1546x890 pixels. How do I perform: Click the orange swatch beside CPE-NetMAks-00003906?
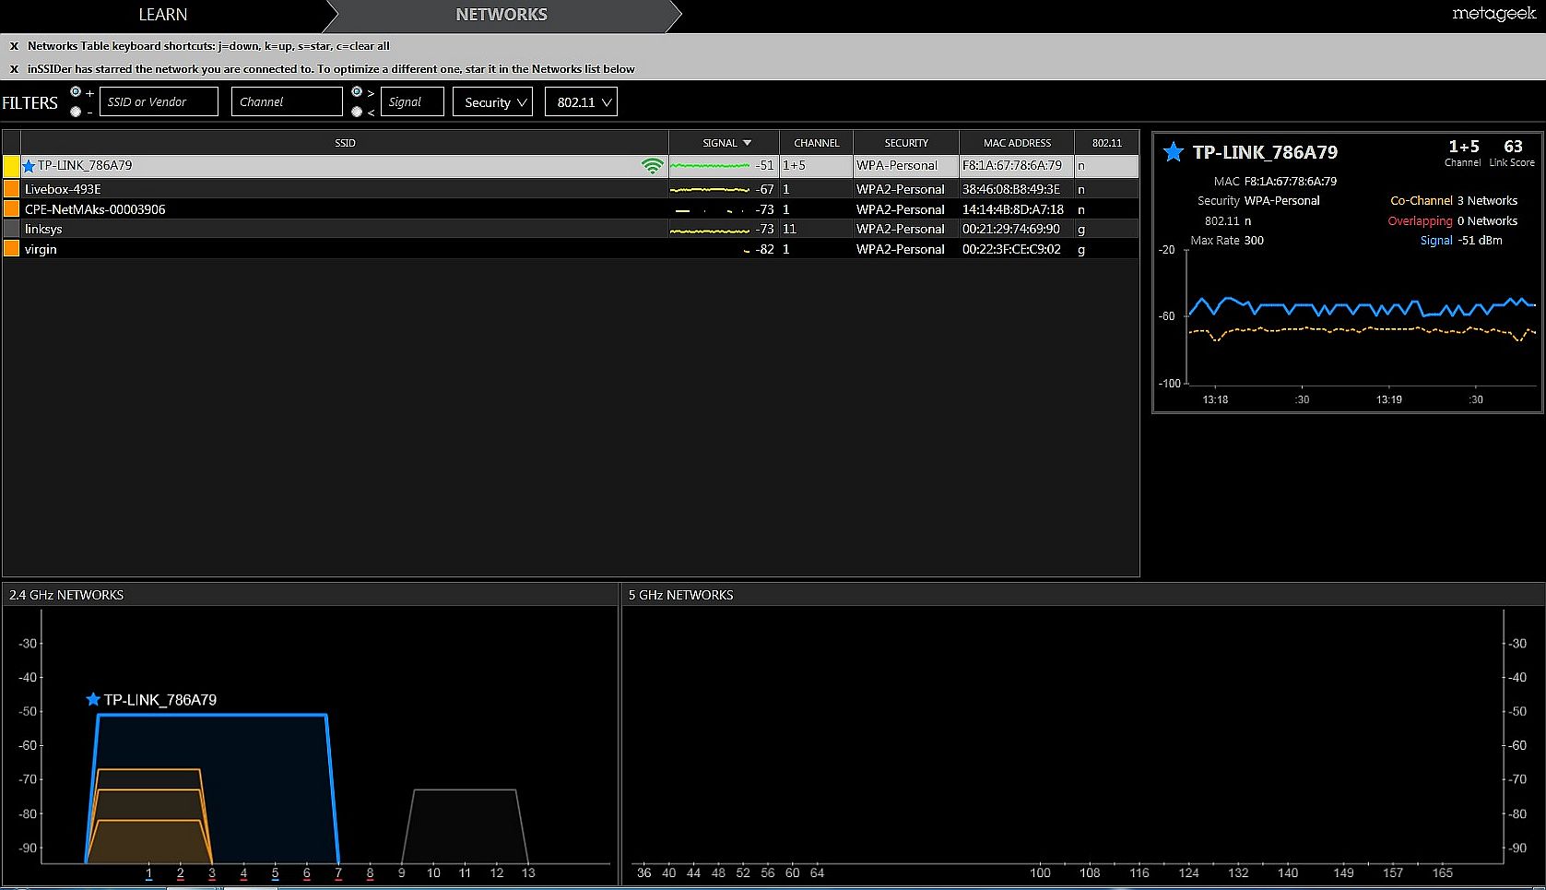[x=11, y=209]
